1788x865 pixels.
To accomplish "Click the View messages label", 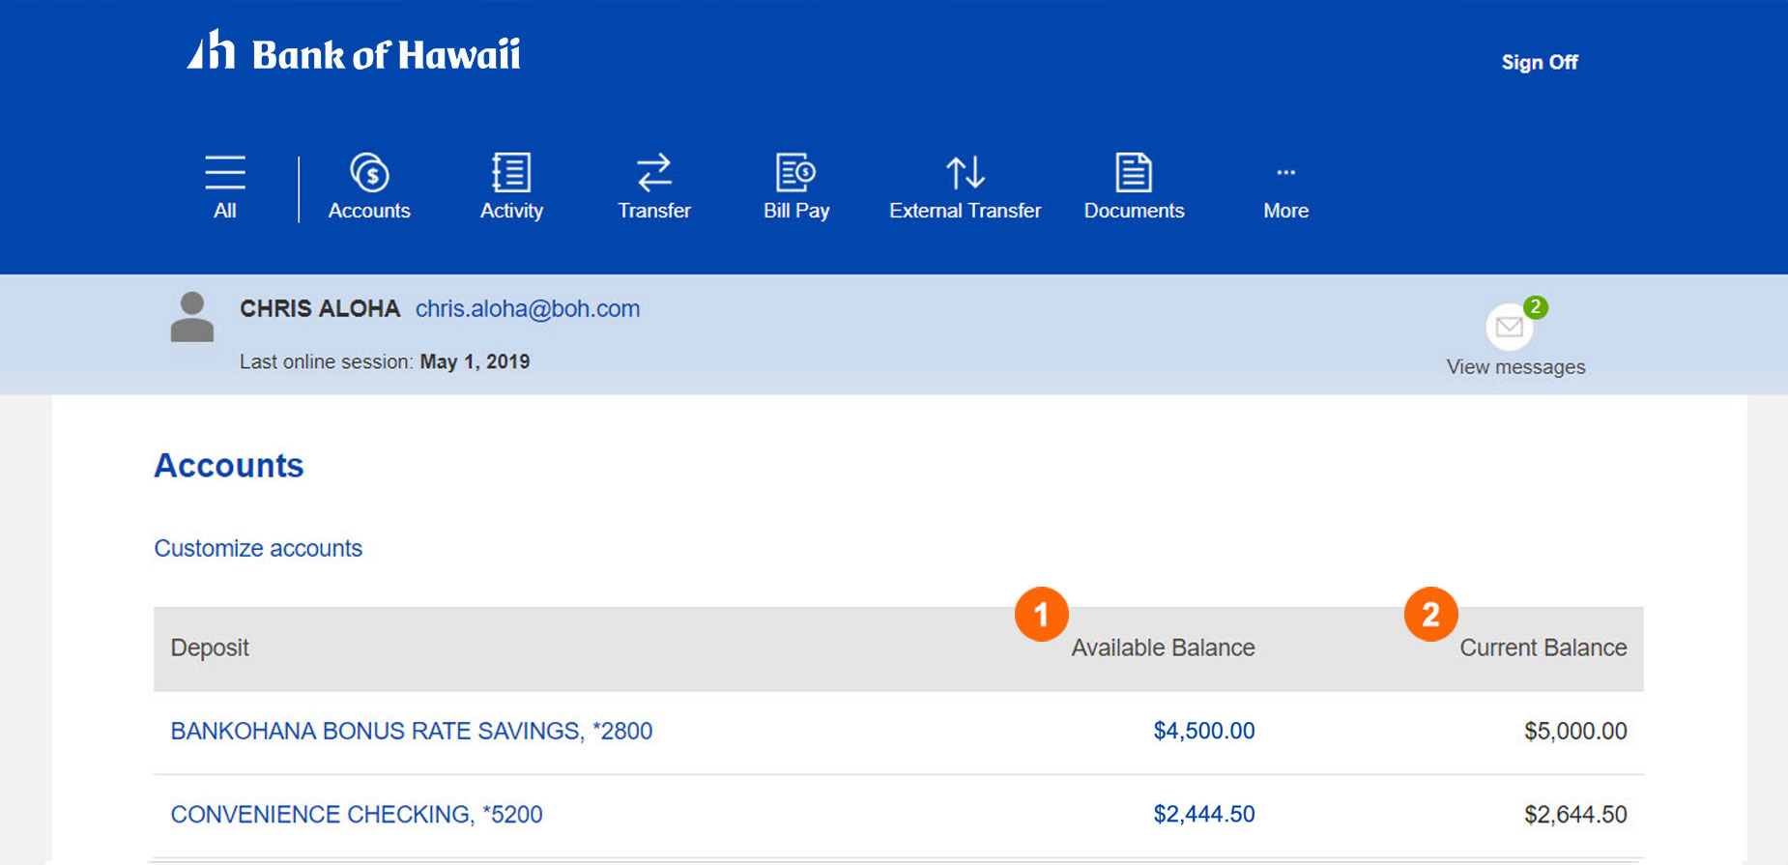I will pyautogui.click(x=1515, y=367).
